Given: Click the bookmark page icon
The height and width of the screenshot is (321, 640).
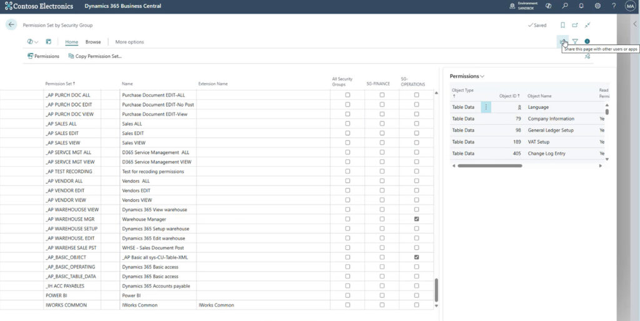Looking at the screenshot, I should point(563,25).
